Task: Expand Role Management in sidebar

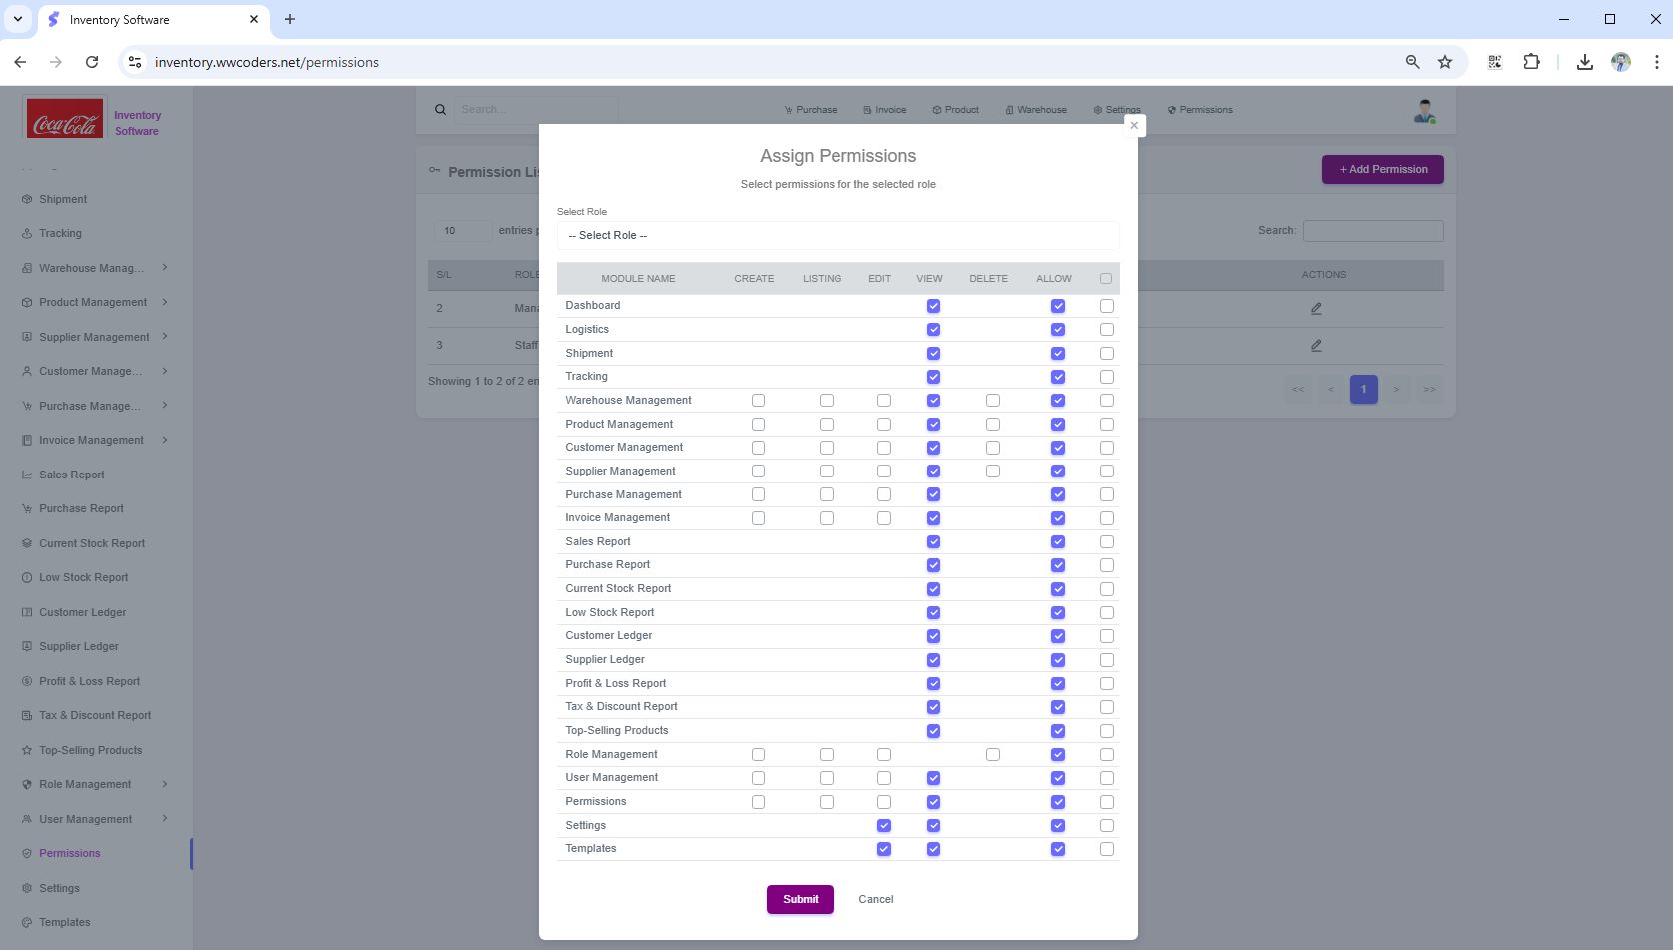Action: point(165,784)
